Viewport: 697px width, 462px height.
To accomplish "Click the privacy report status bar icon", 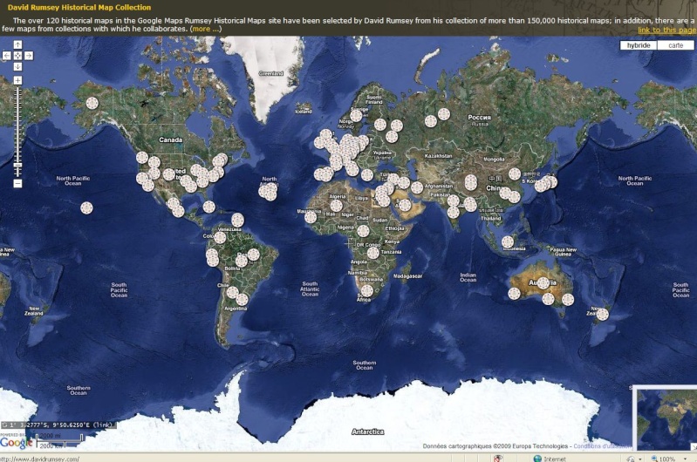I will tap(498, 459).
